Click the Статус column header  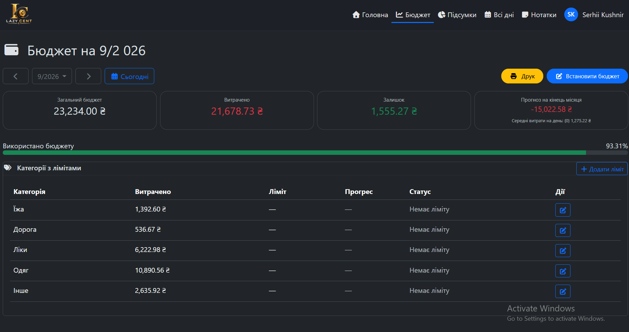(x=420, y=192)
